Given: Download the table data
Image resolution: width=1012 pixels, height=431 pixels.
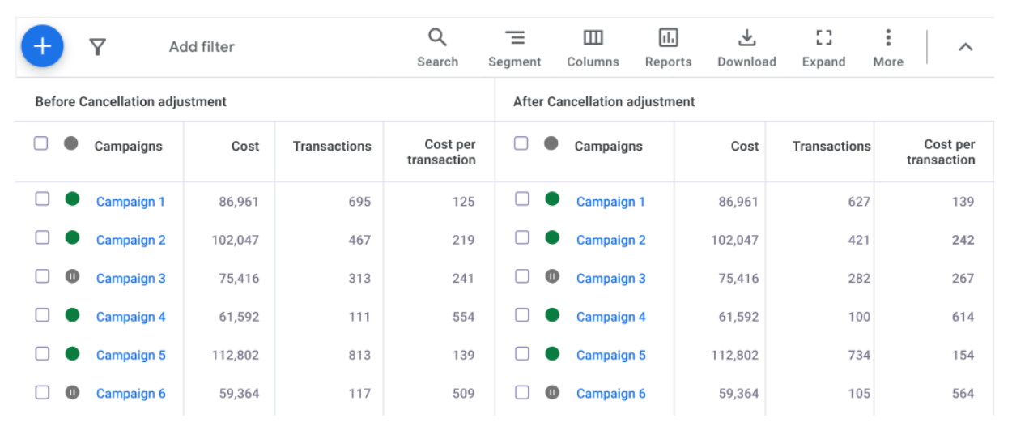Looking at the screenshot, I should coord(746,48).
